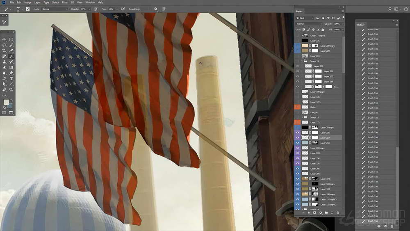This screenshot has width=410, height=231.
Task: Select the Clone Stamp tool
Action: [4, 62]
